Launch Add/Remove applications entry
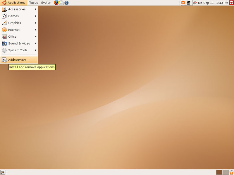This screenshot has width=234, height=175. (19, 60)
